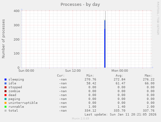Click idle minimum value 58.42

[x=91, y=83]
